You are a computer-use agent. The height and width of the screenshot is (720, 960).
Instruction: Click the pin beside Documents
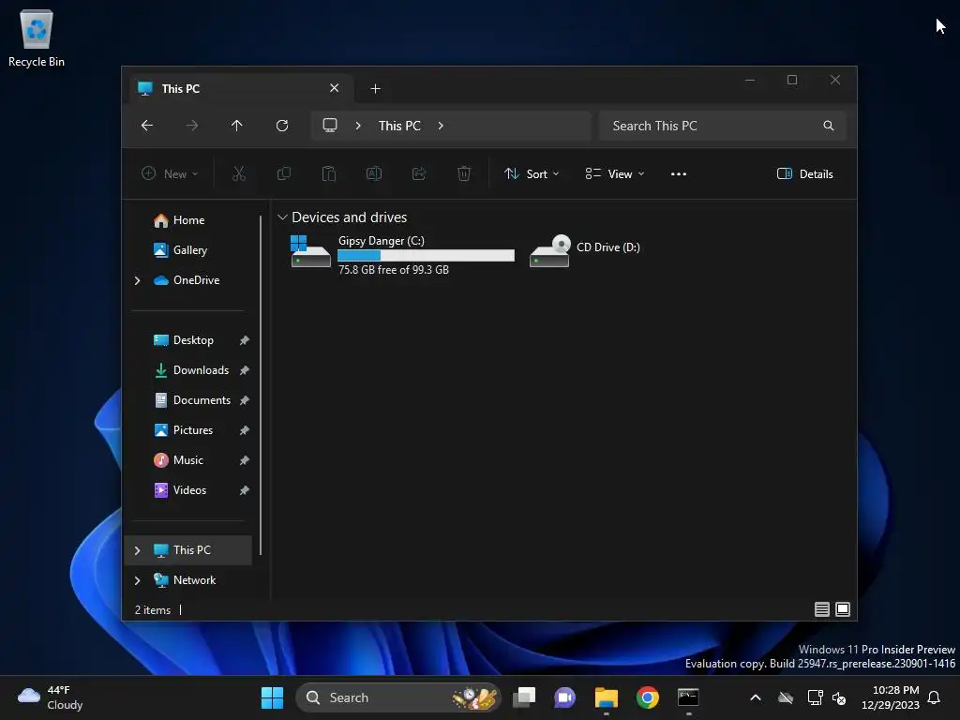(x=245, y=400)
